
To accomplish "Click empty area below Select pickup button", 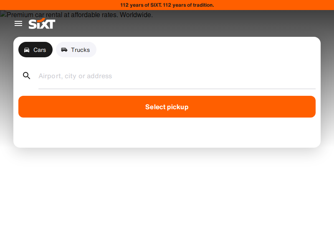I will point(167,132).
